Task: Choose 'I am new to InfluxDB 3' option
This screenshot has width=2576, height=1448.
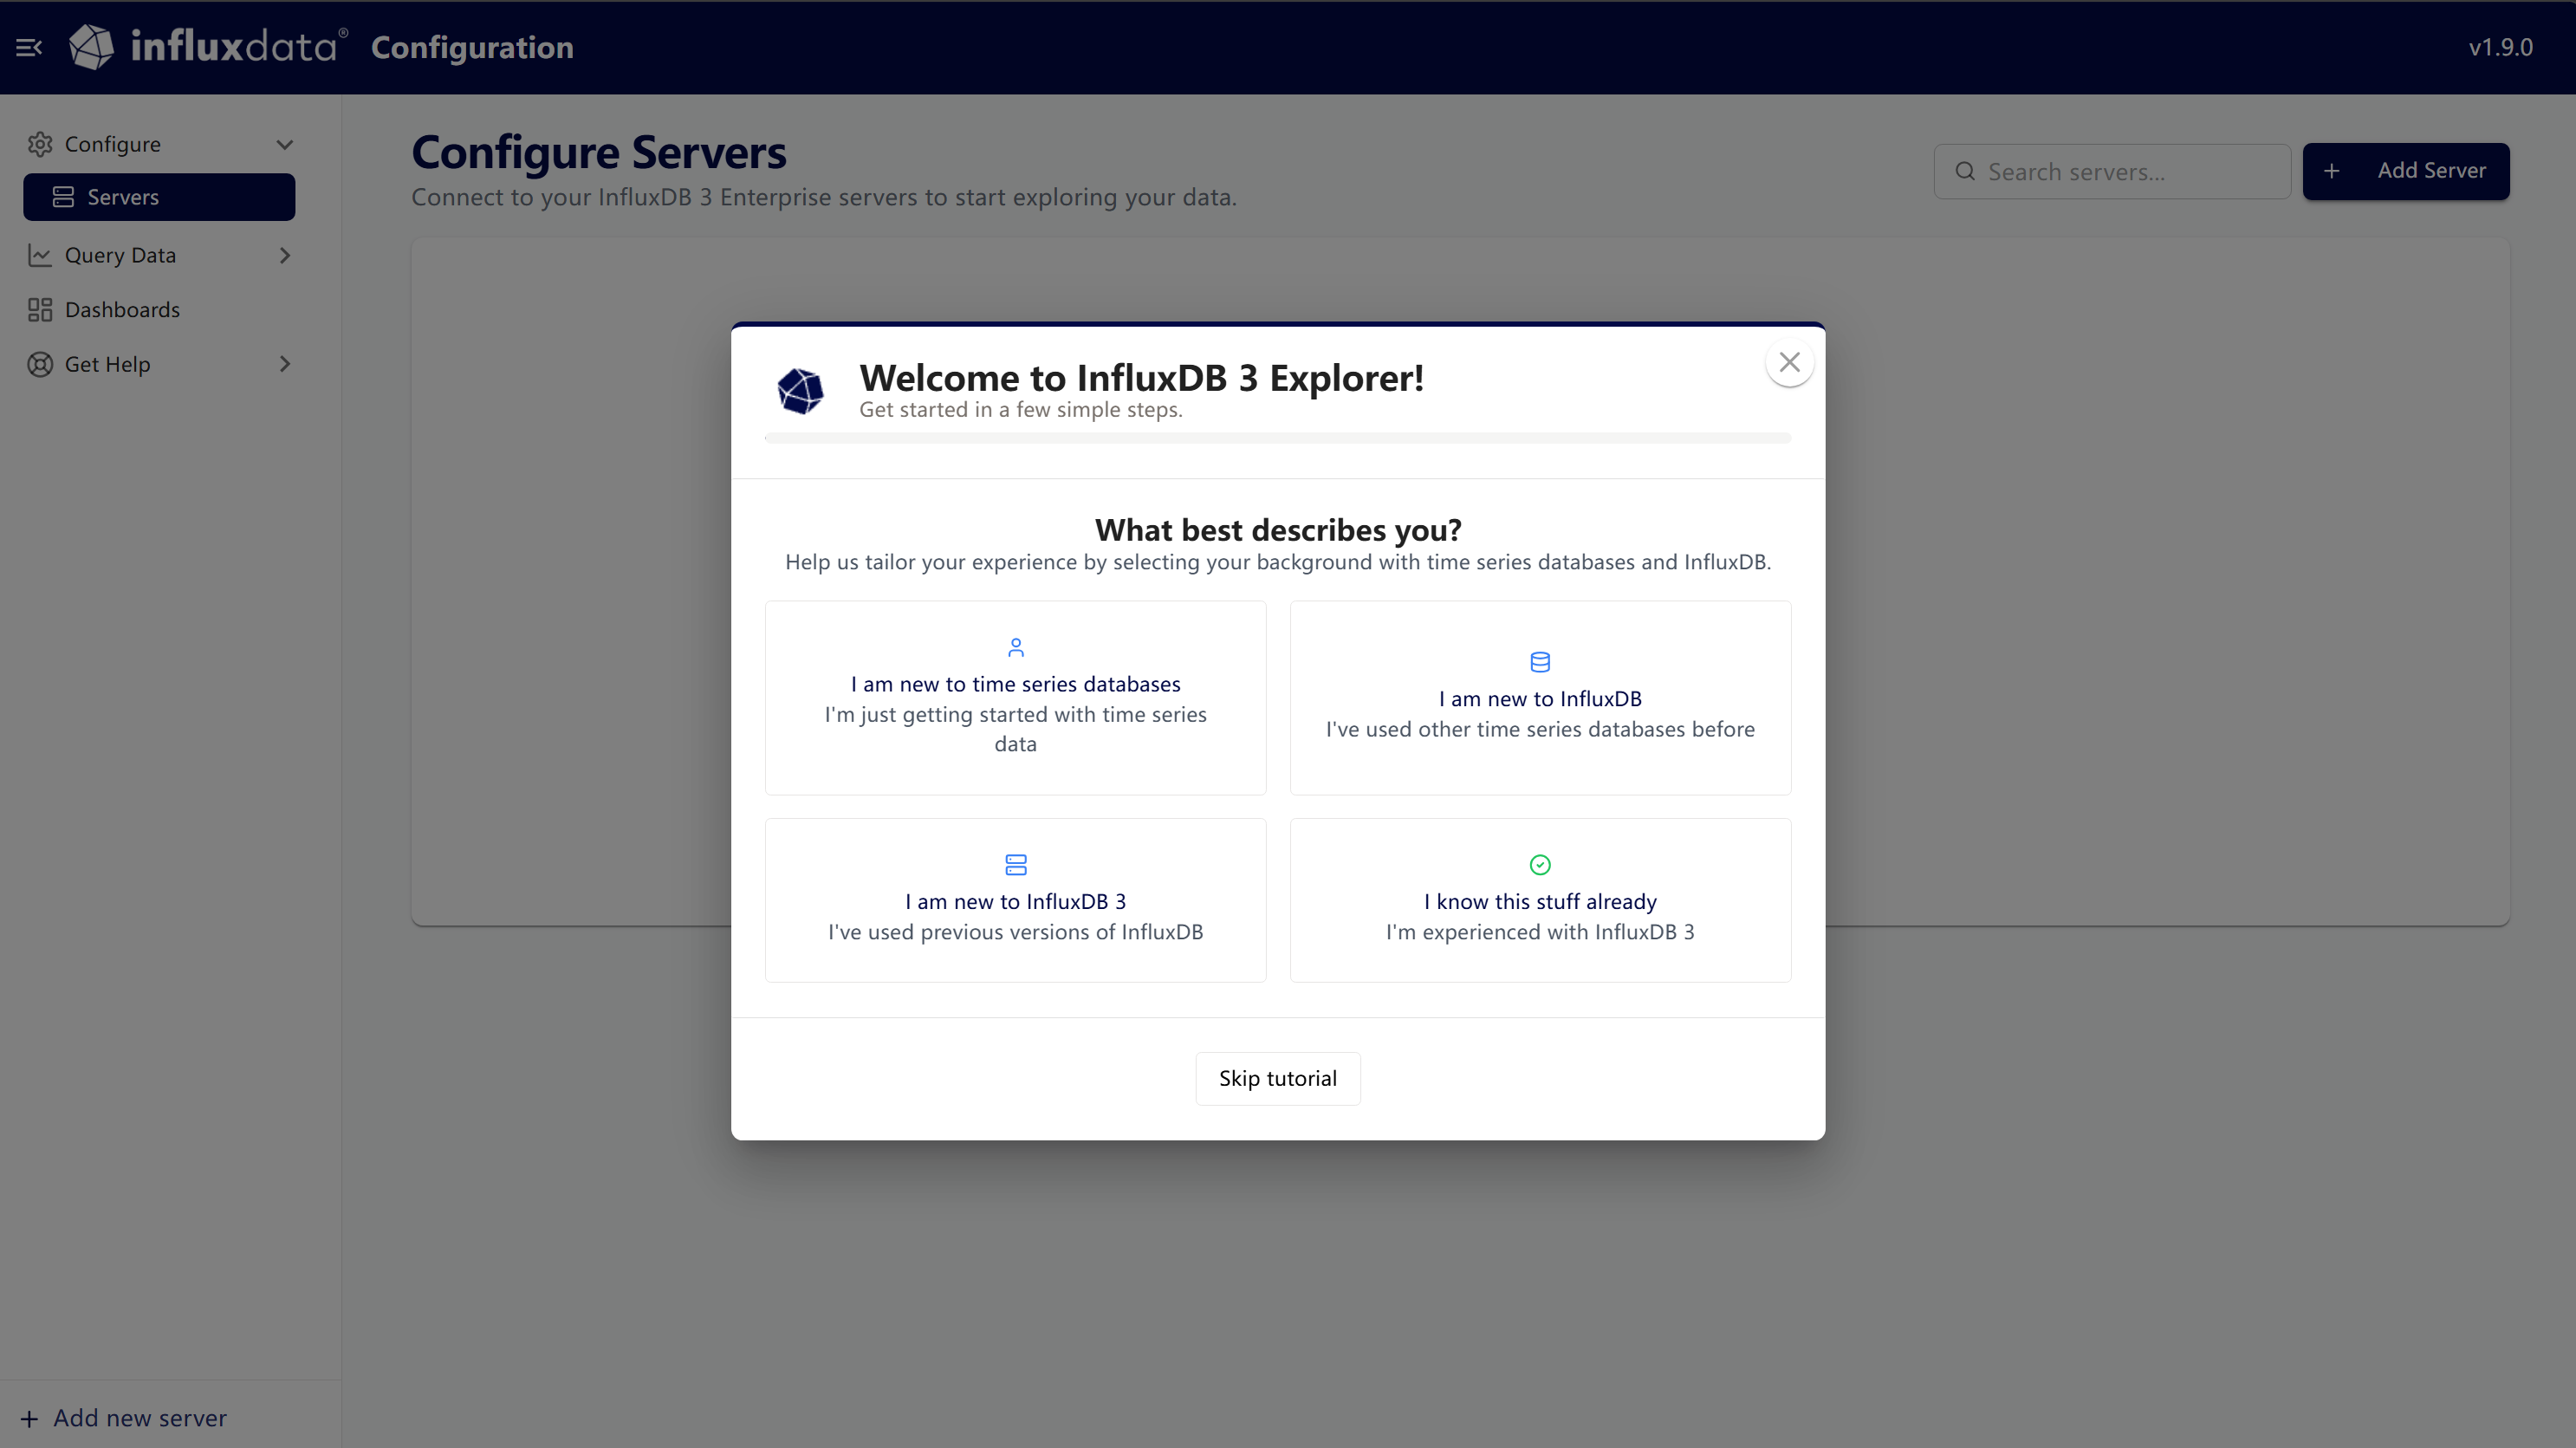Action: pos(1016,900)
